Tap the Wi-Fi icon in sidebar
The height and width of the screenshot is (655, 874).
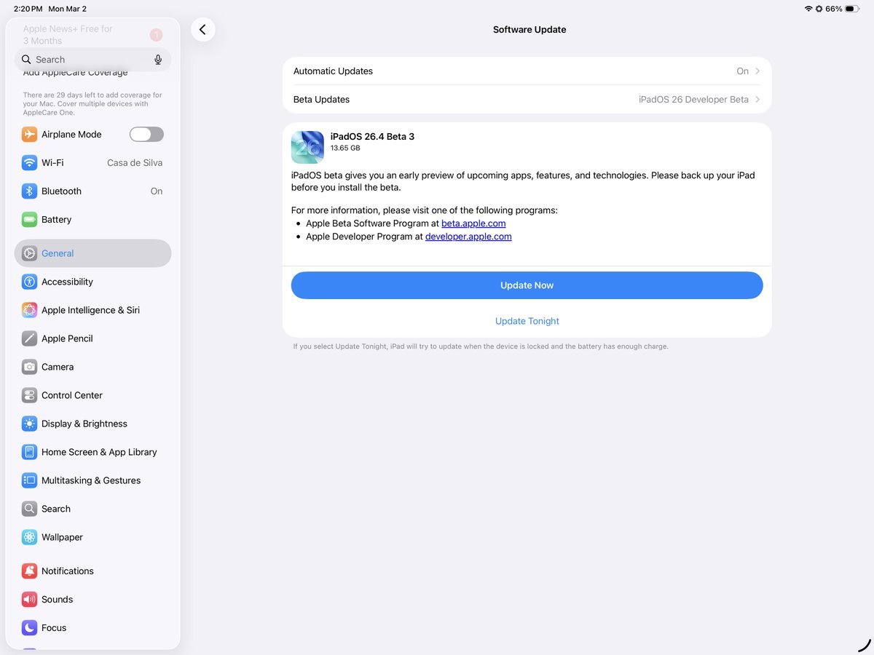tap(29, 163)
